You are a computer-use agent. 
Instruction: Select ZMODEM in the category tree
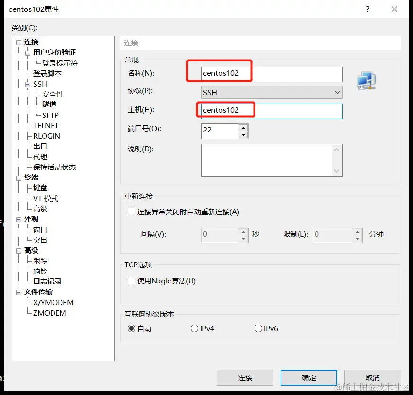click(x=50, y=313)
